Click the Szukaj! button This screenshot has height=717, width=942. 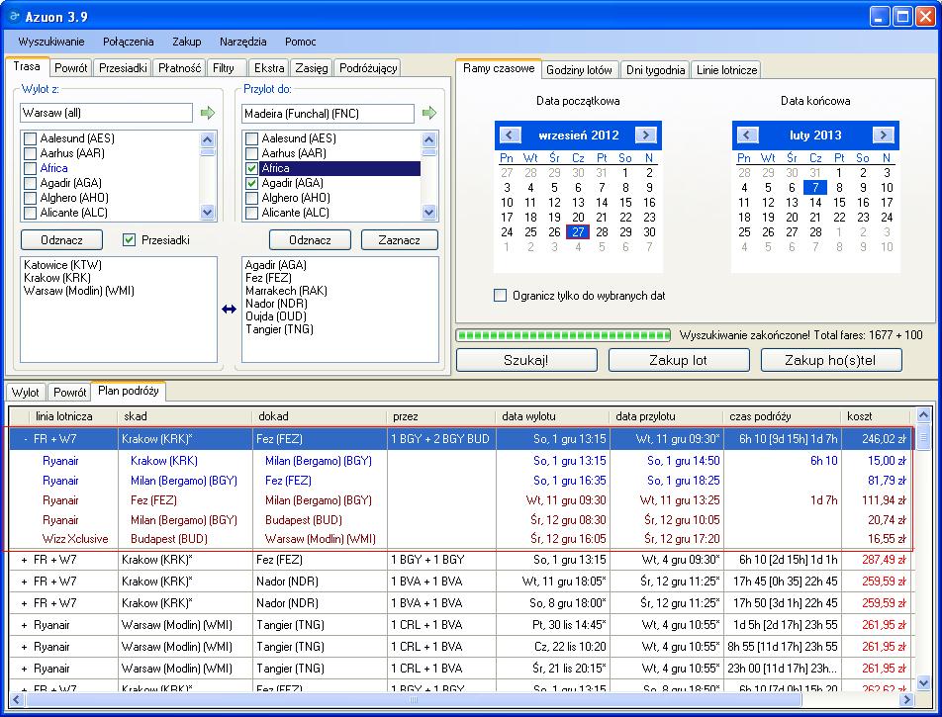526,360
